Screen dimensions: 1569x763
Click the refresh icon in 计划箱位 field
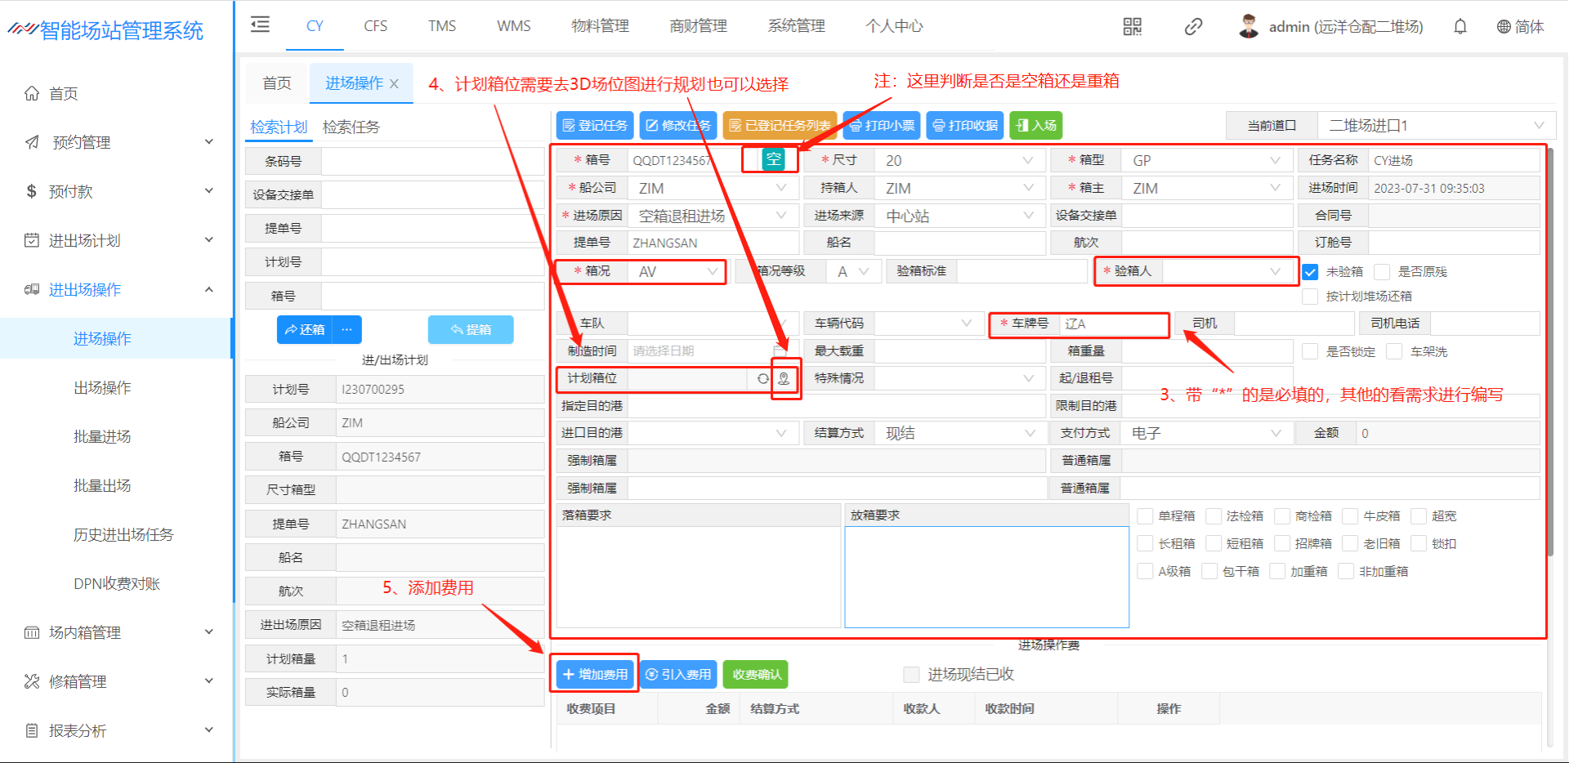click(762, 379)
